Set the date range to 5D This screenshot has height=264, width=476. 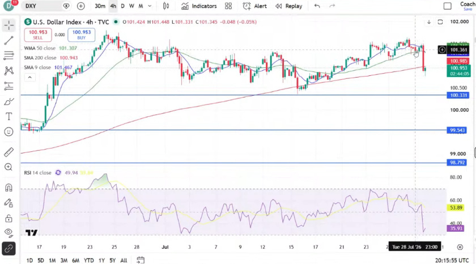41,261
